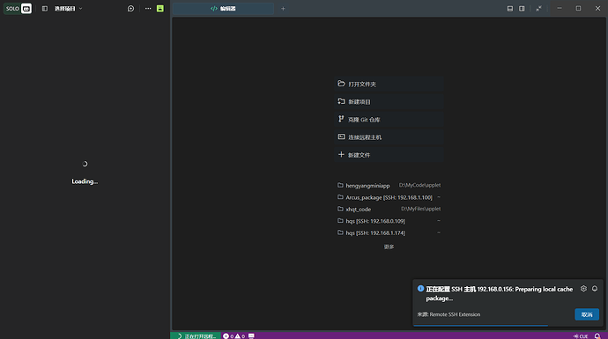Toggle the SOLO mode switch

point(18,9)
